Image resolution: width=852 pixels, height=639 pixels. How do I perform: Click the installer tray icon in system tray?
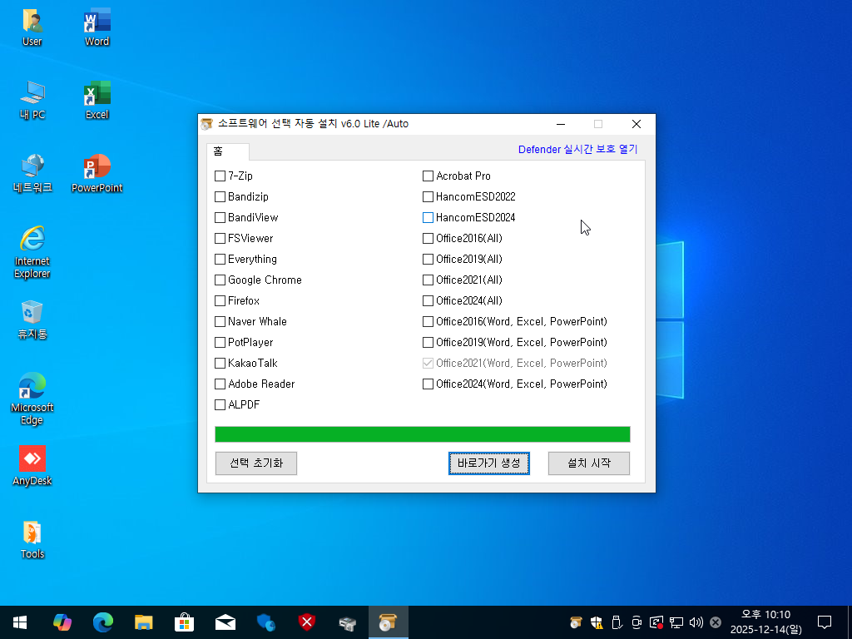576,622
